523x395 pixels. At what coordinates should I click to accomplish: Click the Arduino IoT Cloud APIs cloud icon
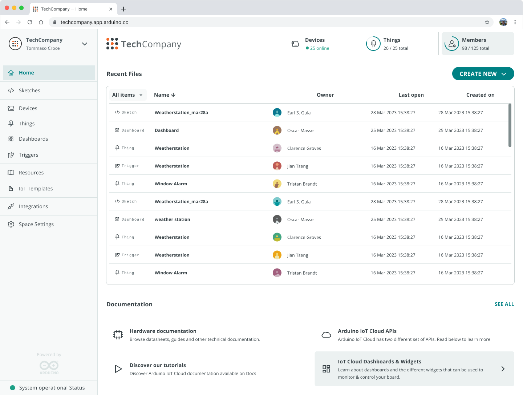click(x=326, y=335)
